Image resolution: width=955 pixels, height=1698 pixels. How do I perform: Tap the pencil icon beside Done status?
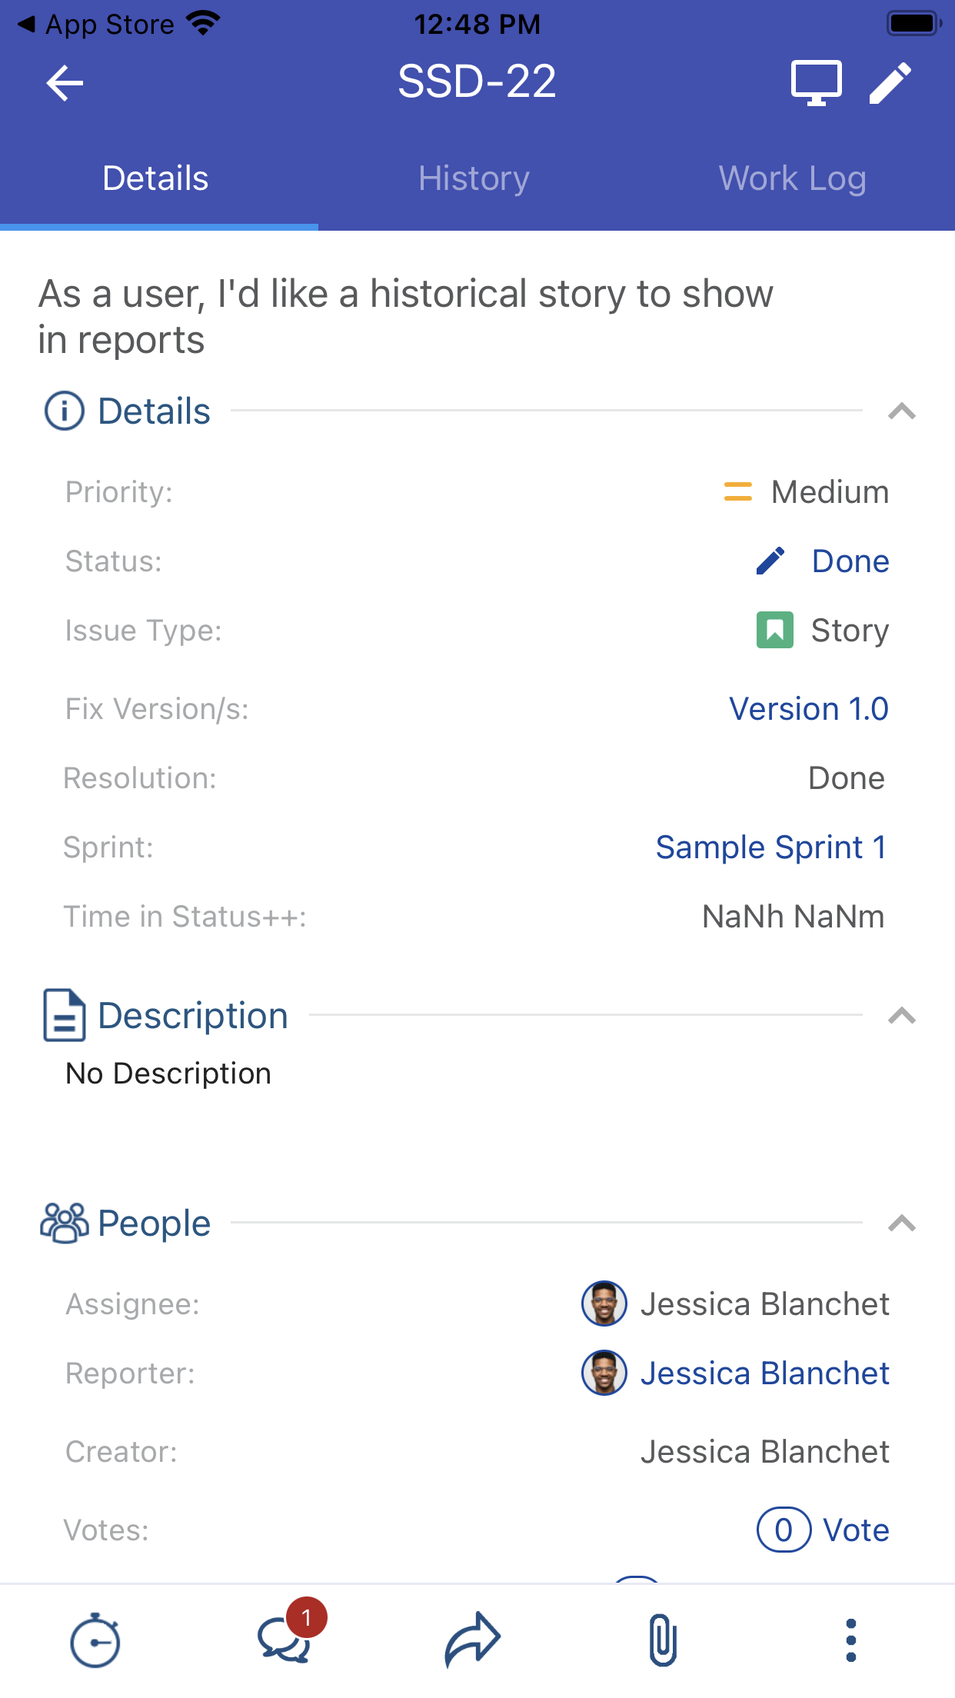pyautogui.click(x=770, y=561)
